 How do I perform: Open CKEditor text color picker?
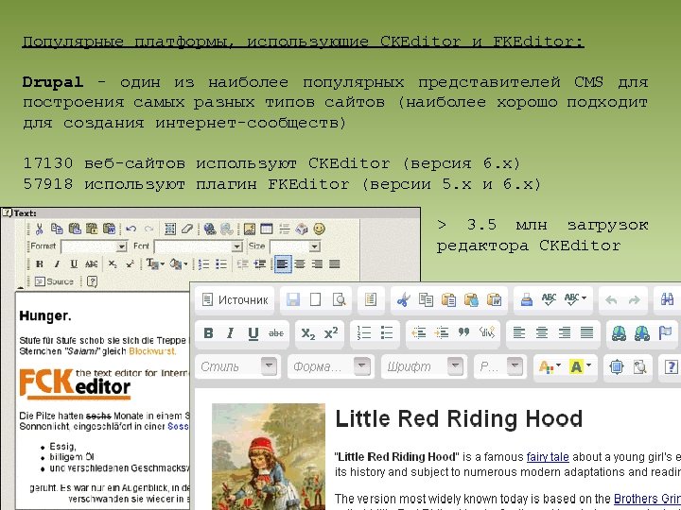click(x=550, y=366)
